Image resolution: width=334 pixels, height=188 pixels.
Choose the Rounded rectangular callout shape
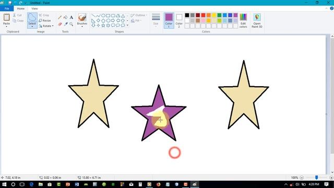coord(113,26)
